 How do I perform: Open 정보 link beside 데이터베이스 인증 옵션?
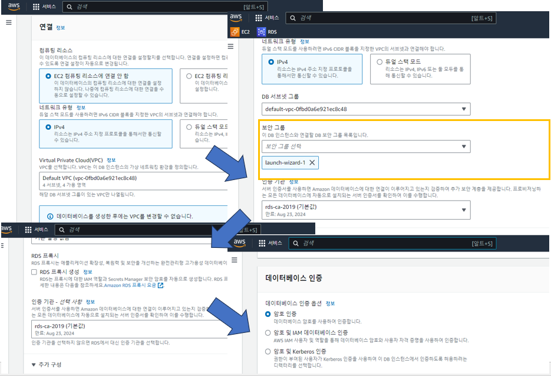click(x=331, y=303)
